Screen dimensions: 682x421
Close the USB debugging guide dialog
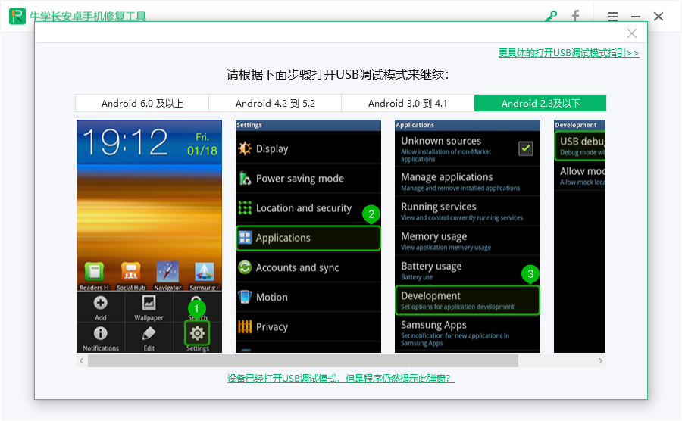click(631, 33)
